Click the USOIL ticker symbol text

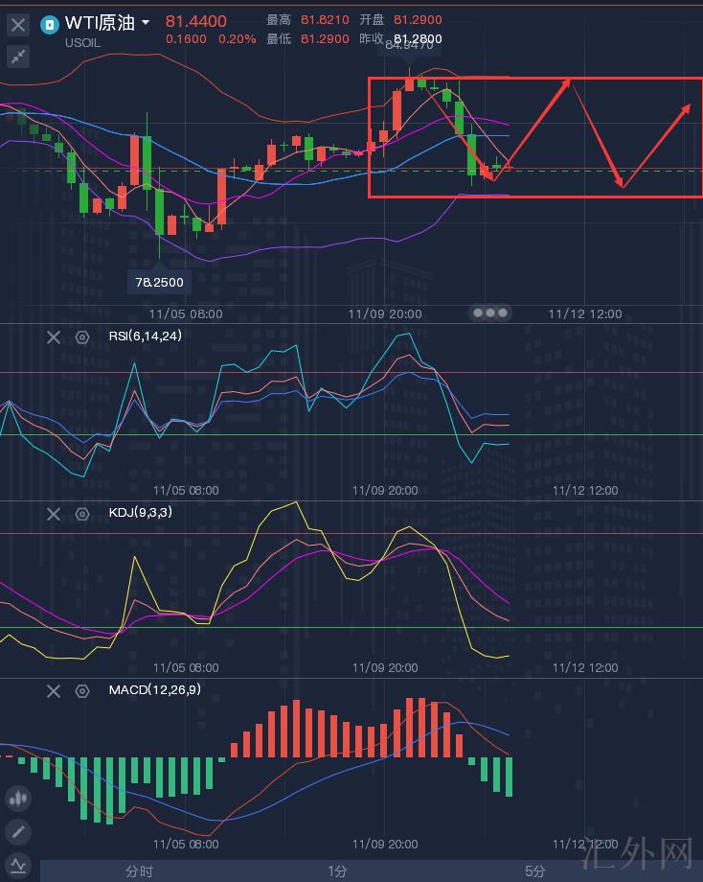tap(82, 43)
